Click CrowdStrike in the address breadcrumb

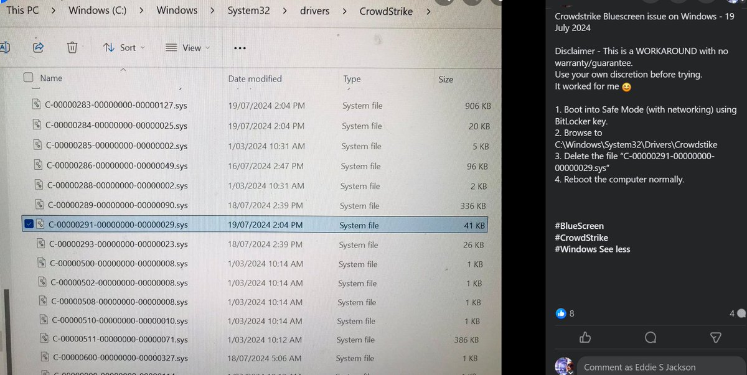(x=386, y=11)
